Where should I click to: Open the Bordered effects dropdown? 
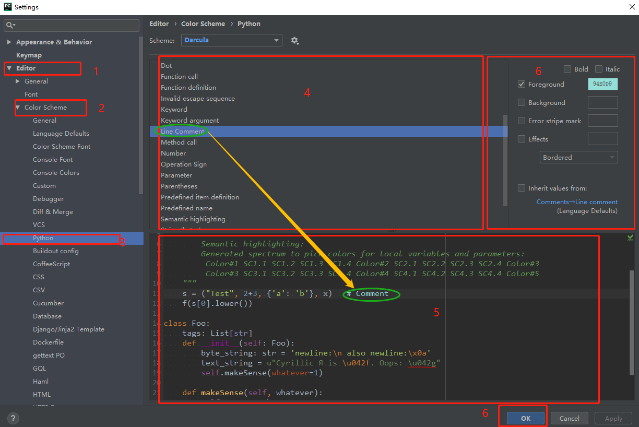pos(579,157)
